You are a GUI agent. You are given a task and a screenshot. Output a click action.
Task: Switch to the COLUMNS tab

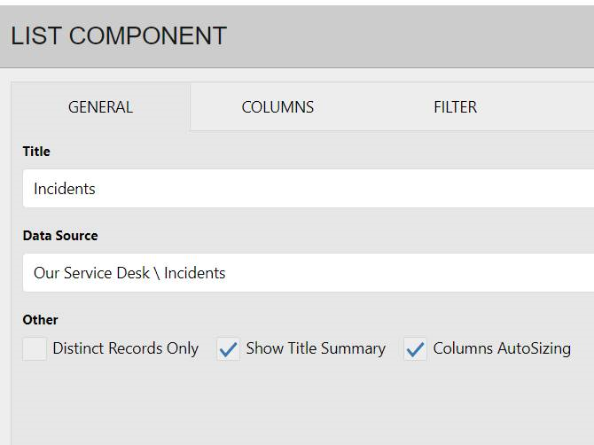pyautogui.click(x=277, y=107)
